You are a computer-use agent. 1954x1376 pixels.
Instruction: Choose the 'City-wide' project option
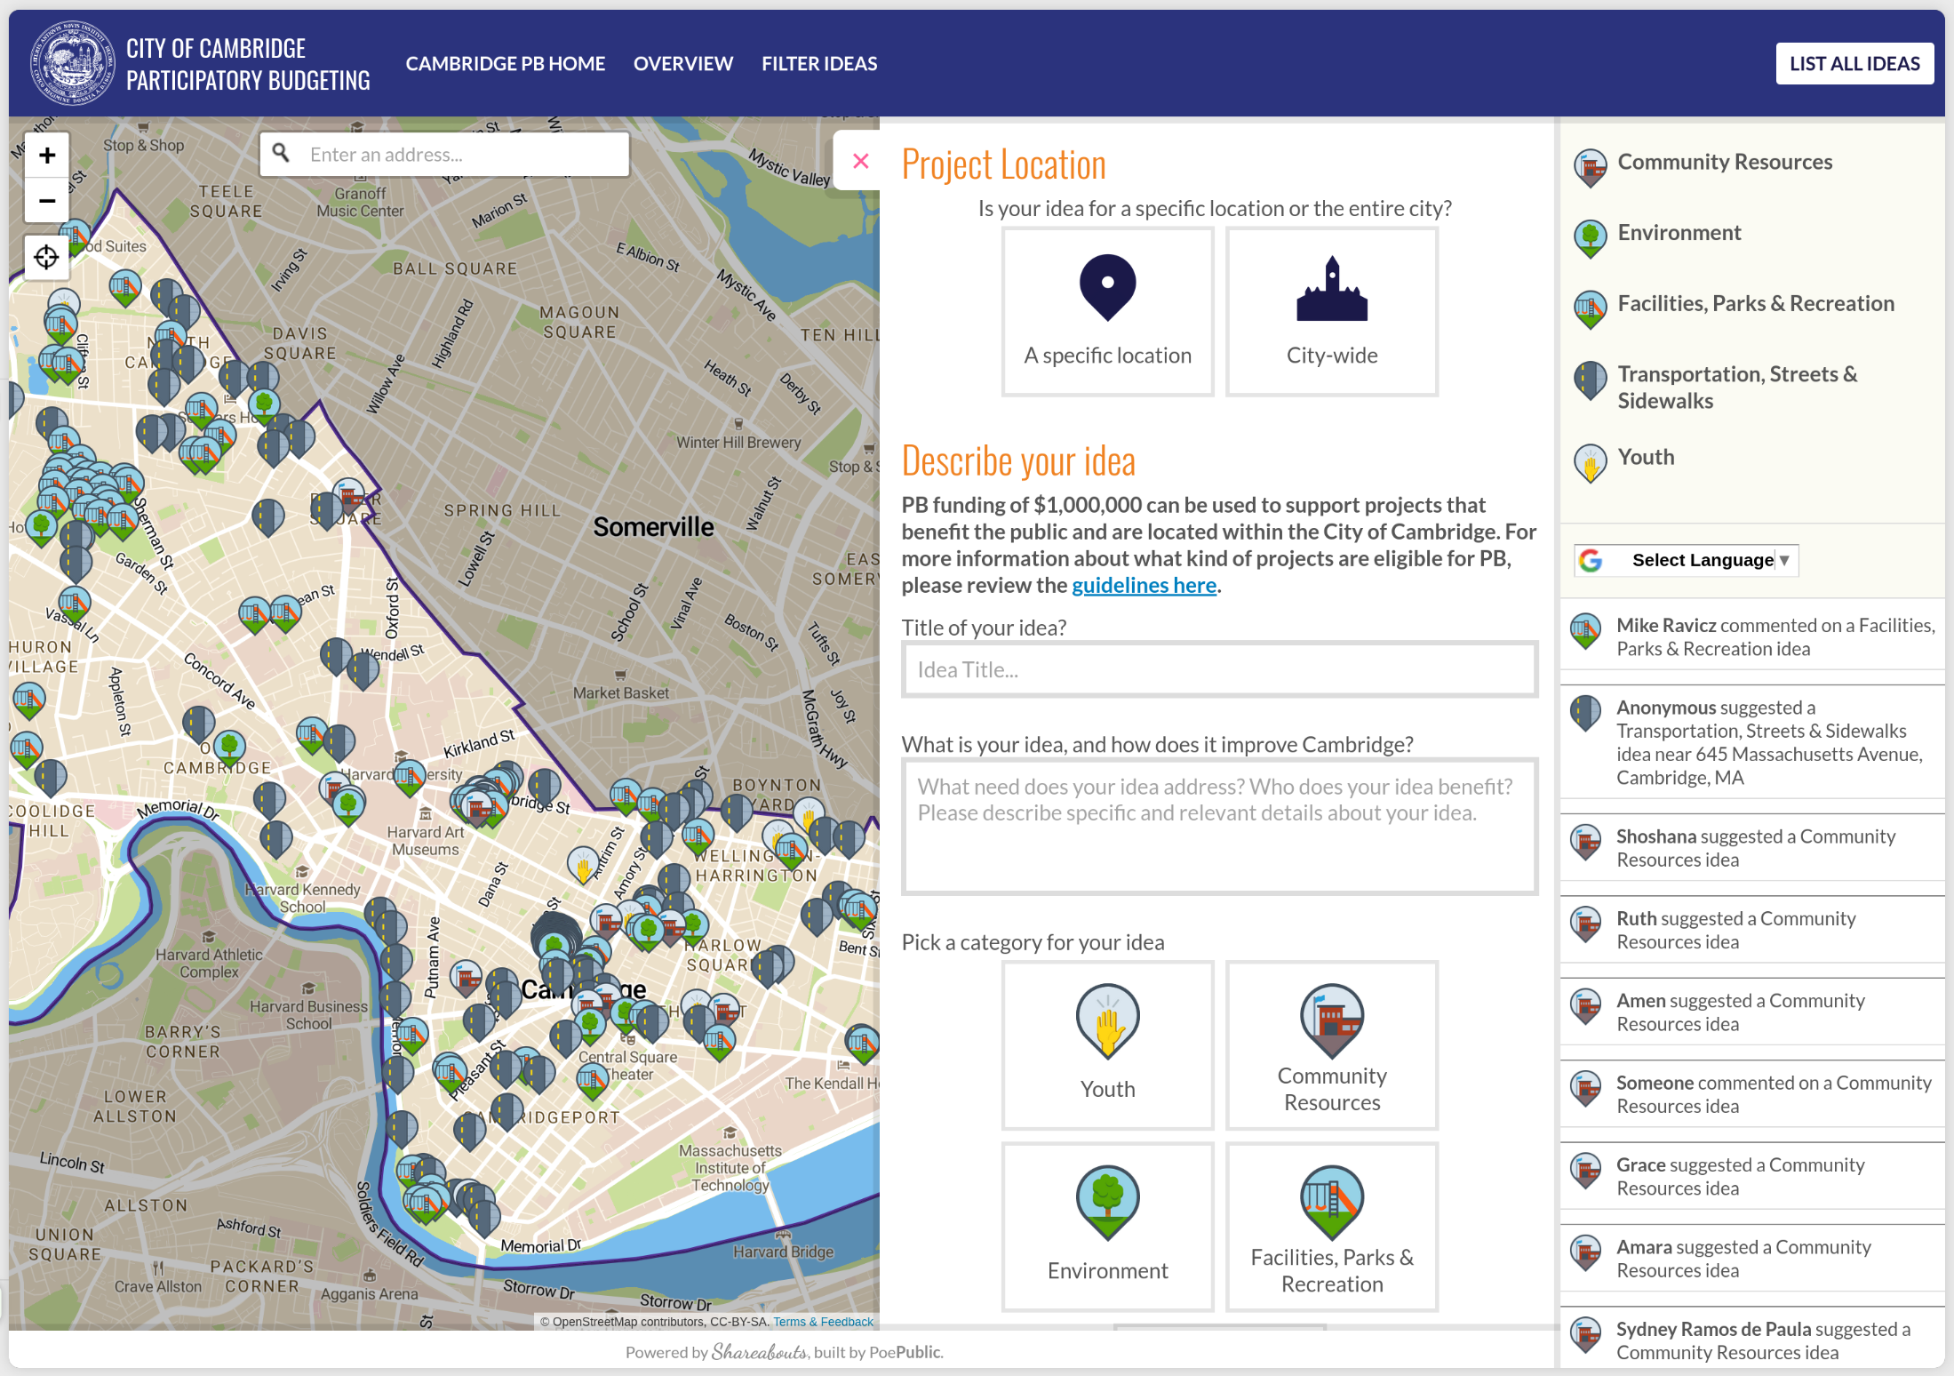click(1331, 310)
